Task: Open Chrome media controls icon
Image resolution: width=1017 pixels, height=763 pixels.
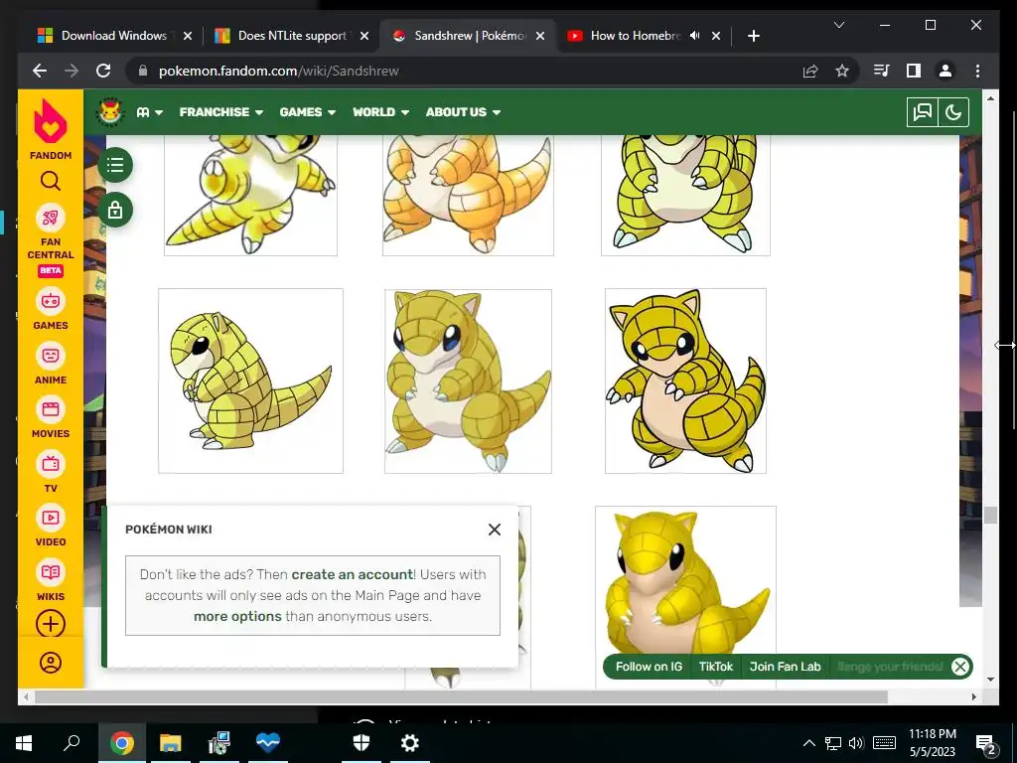Action: (x=882, y=71)
